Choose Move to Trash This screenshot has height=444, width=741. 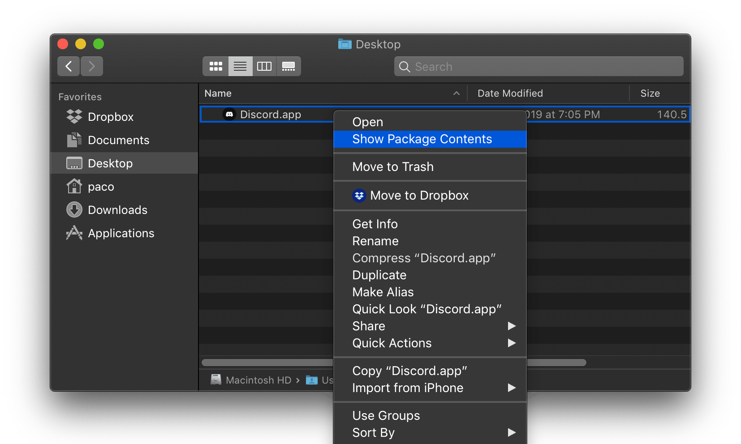[x=430, y=166]
